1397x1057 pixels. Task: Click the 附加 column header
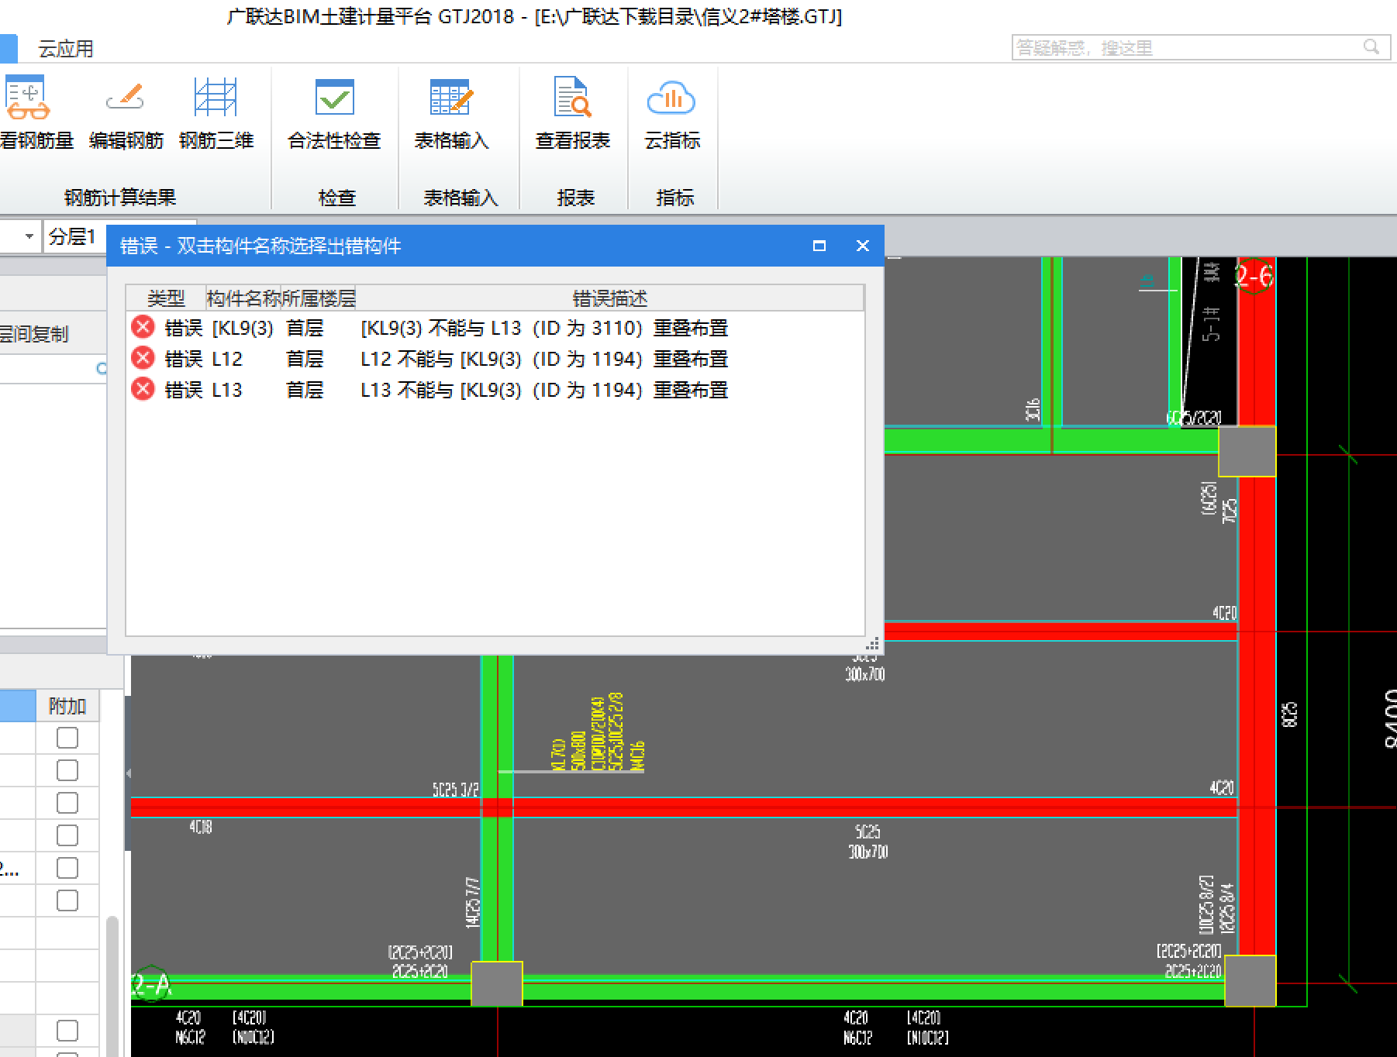67,706
